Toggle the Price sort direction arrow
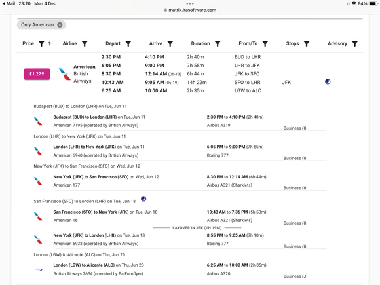 [x=49, y=44]
